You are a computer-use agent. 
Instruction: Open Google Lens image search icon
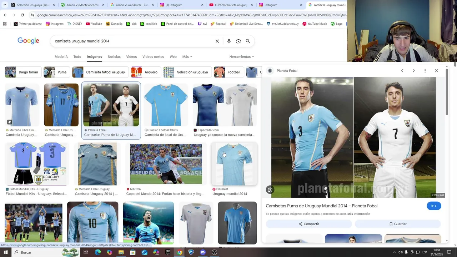tap(238, 41)
